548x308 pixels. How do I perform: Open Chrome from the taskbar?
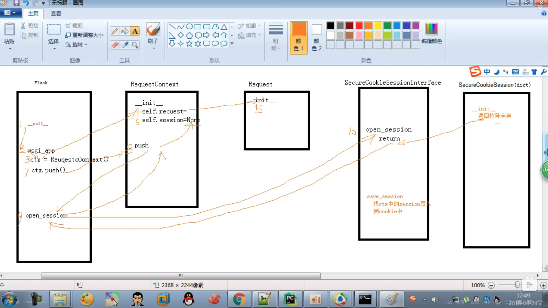(x=239, y=299)
